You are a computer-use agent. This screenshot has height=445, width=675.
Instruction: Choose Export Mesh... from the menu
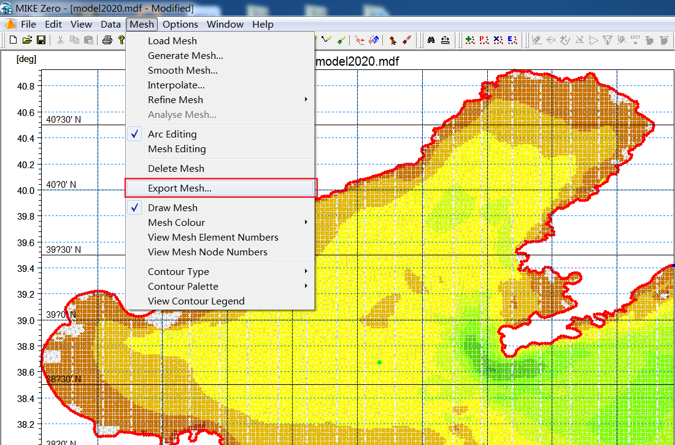pyautogui.click(x=179, y=188)
